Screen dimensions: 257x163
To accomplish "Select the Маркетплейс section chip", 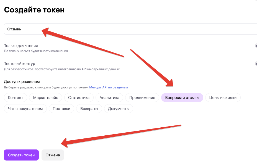I will point(46,98).
